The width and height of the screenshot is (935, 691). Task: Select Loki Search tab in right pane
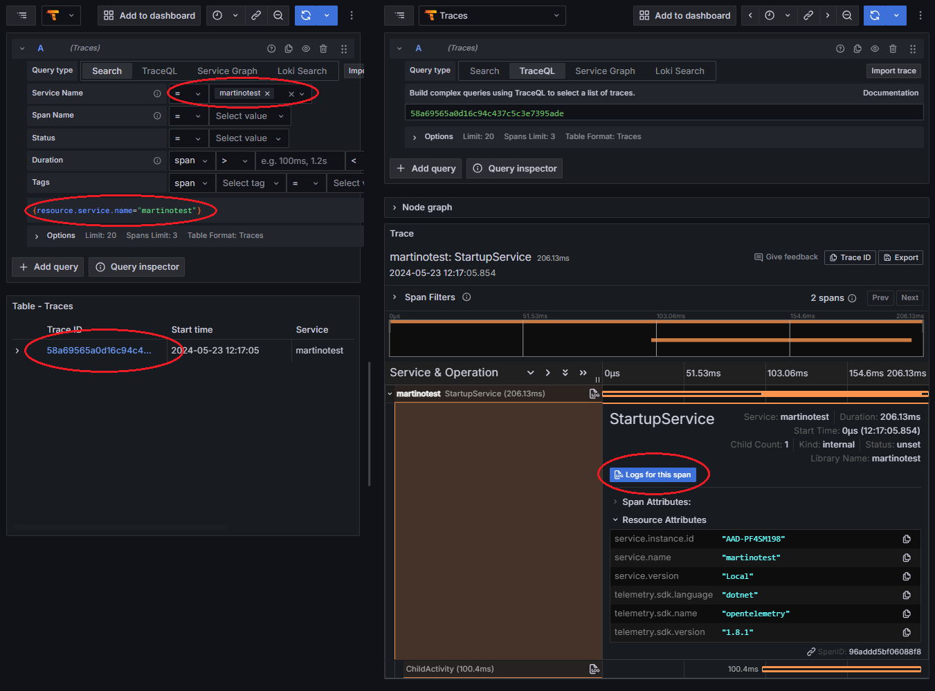tap(679, 71)
